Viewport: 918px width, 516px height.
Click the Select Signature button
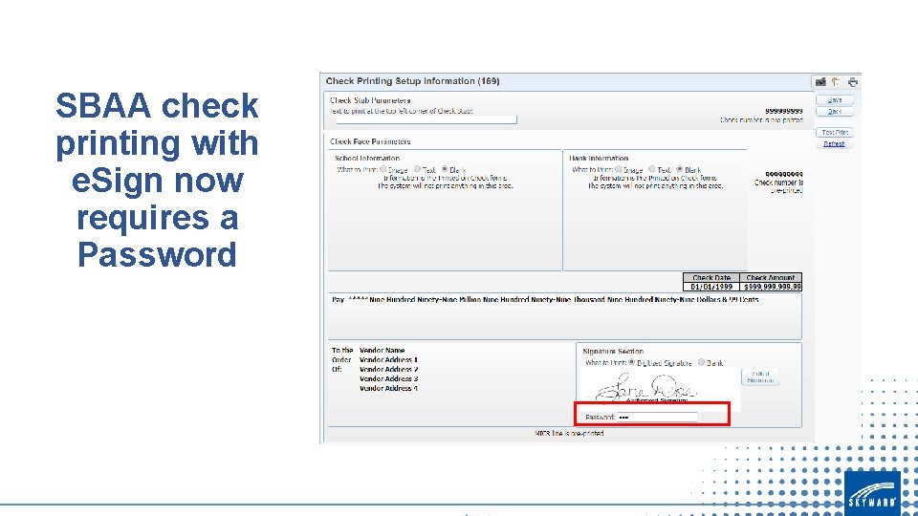point(760,376)
